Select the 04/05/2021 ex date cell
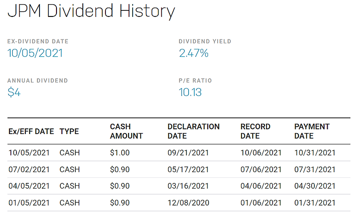Screen dimensions: 353x214 pyautogui.click(x=29, y=186)
